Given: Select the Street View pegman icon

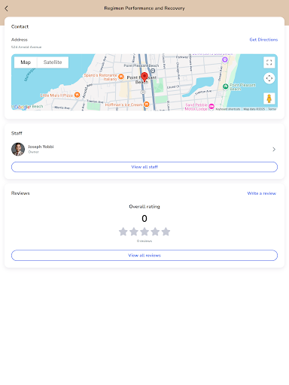Looking at the screenshot, I should tap(269, 99).
